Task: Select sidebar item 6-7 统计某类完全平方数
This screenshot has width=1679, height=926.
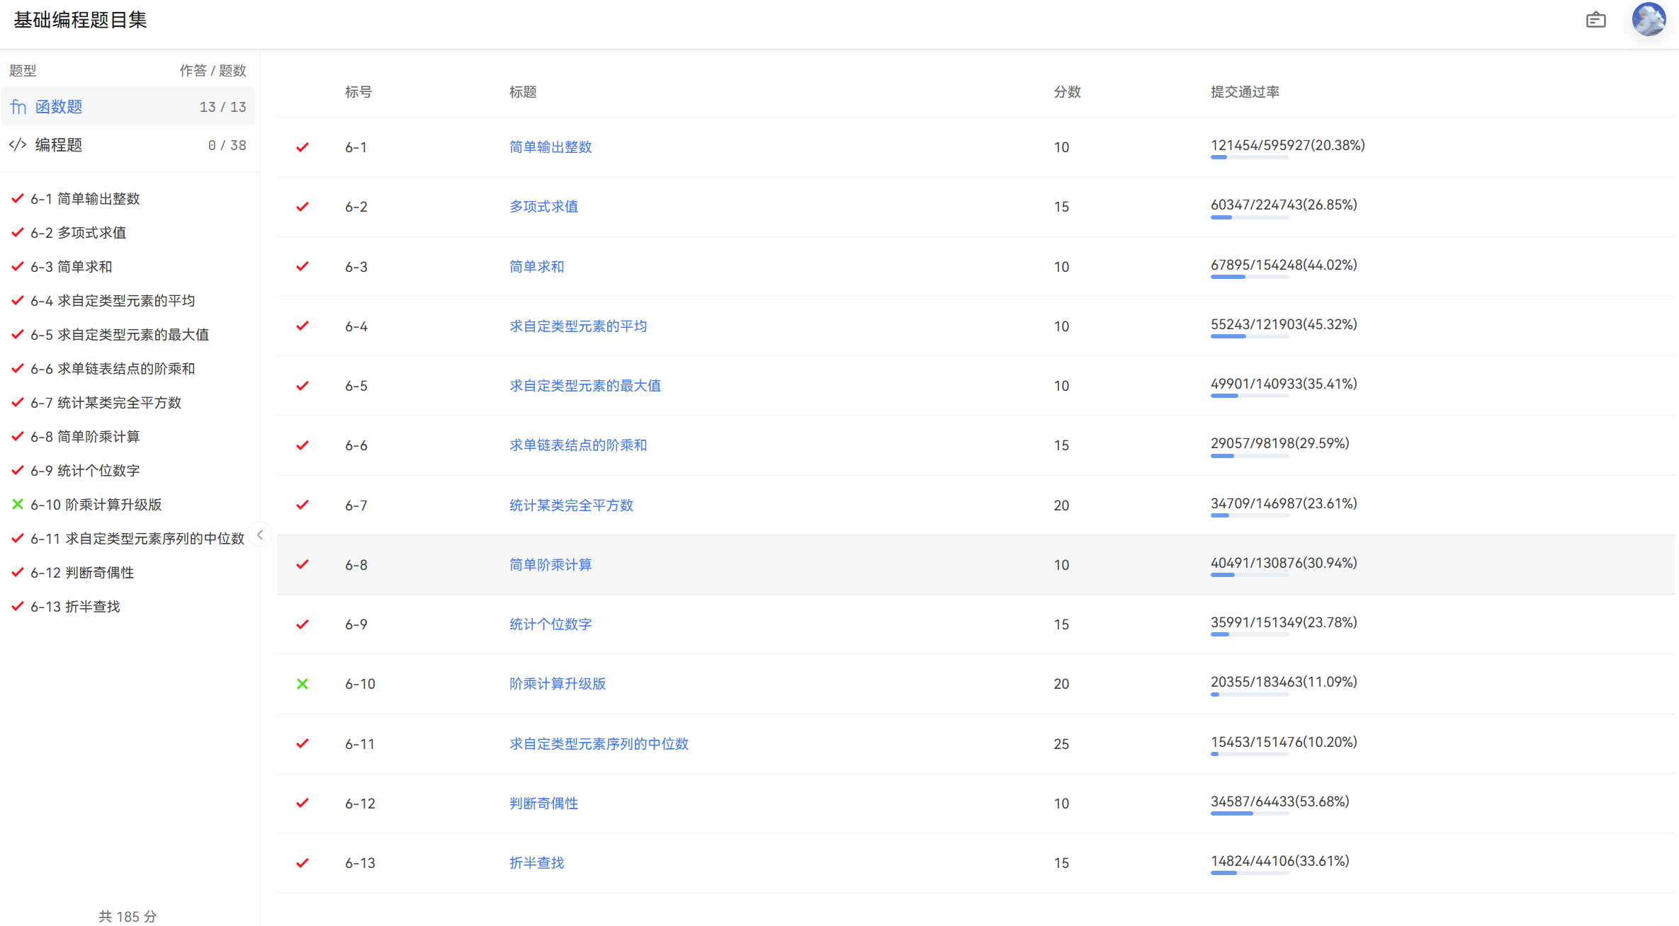Action: coord(106,403)
